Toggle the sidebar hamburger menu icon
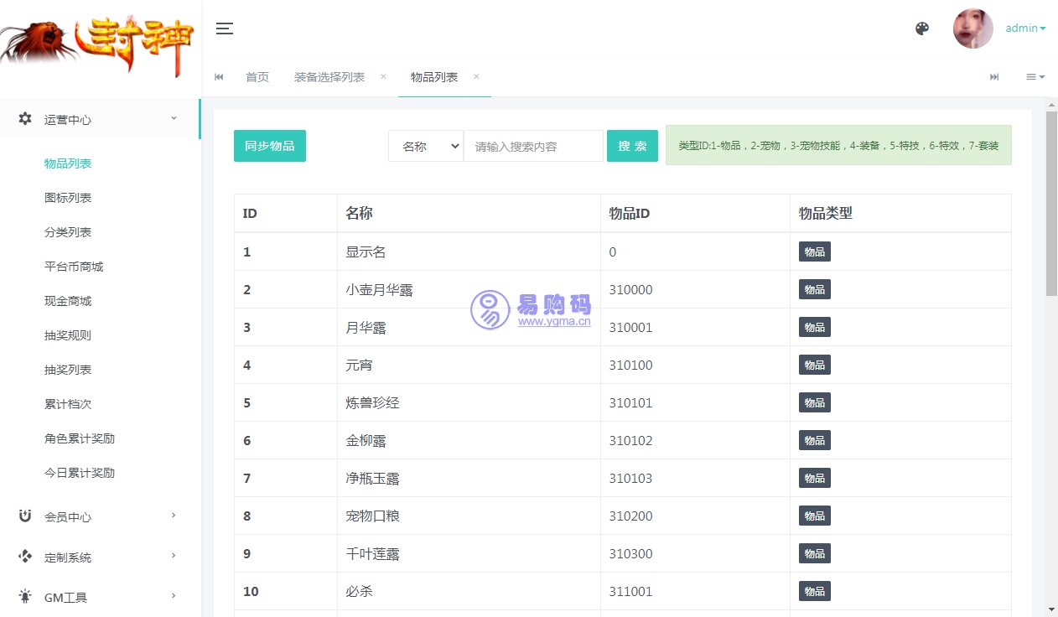 tap(224, 29)
